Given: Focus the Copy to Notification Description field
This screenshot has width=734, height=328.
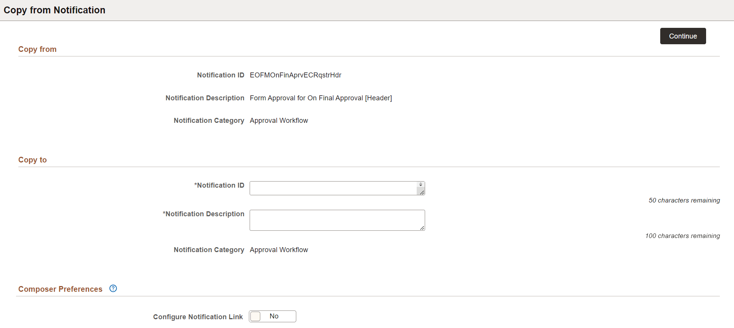Looking at the screenshot, I should (x=337, y=220).
